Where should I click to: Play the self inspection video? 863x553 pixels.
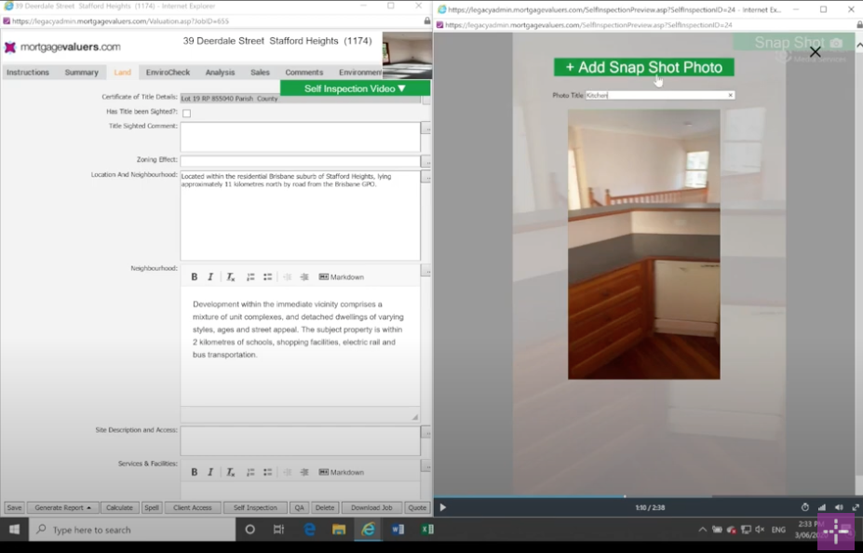(443, 507)
